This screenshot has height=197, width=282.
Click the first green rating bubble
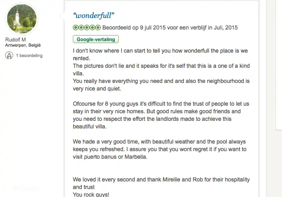pyautogui.click(x=76, y=28)
